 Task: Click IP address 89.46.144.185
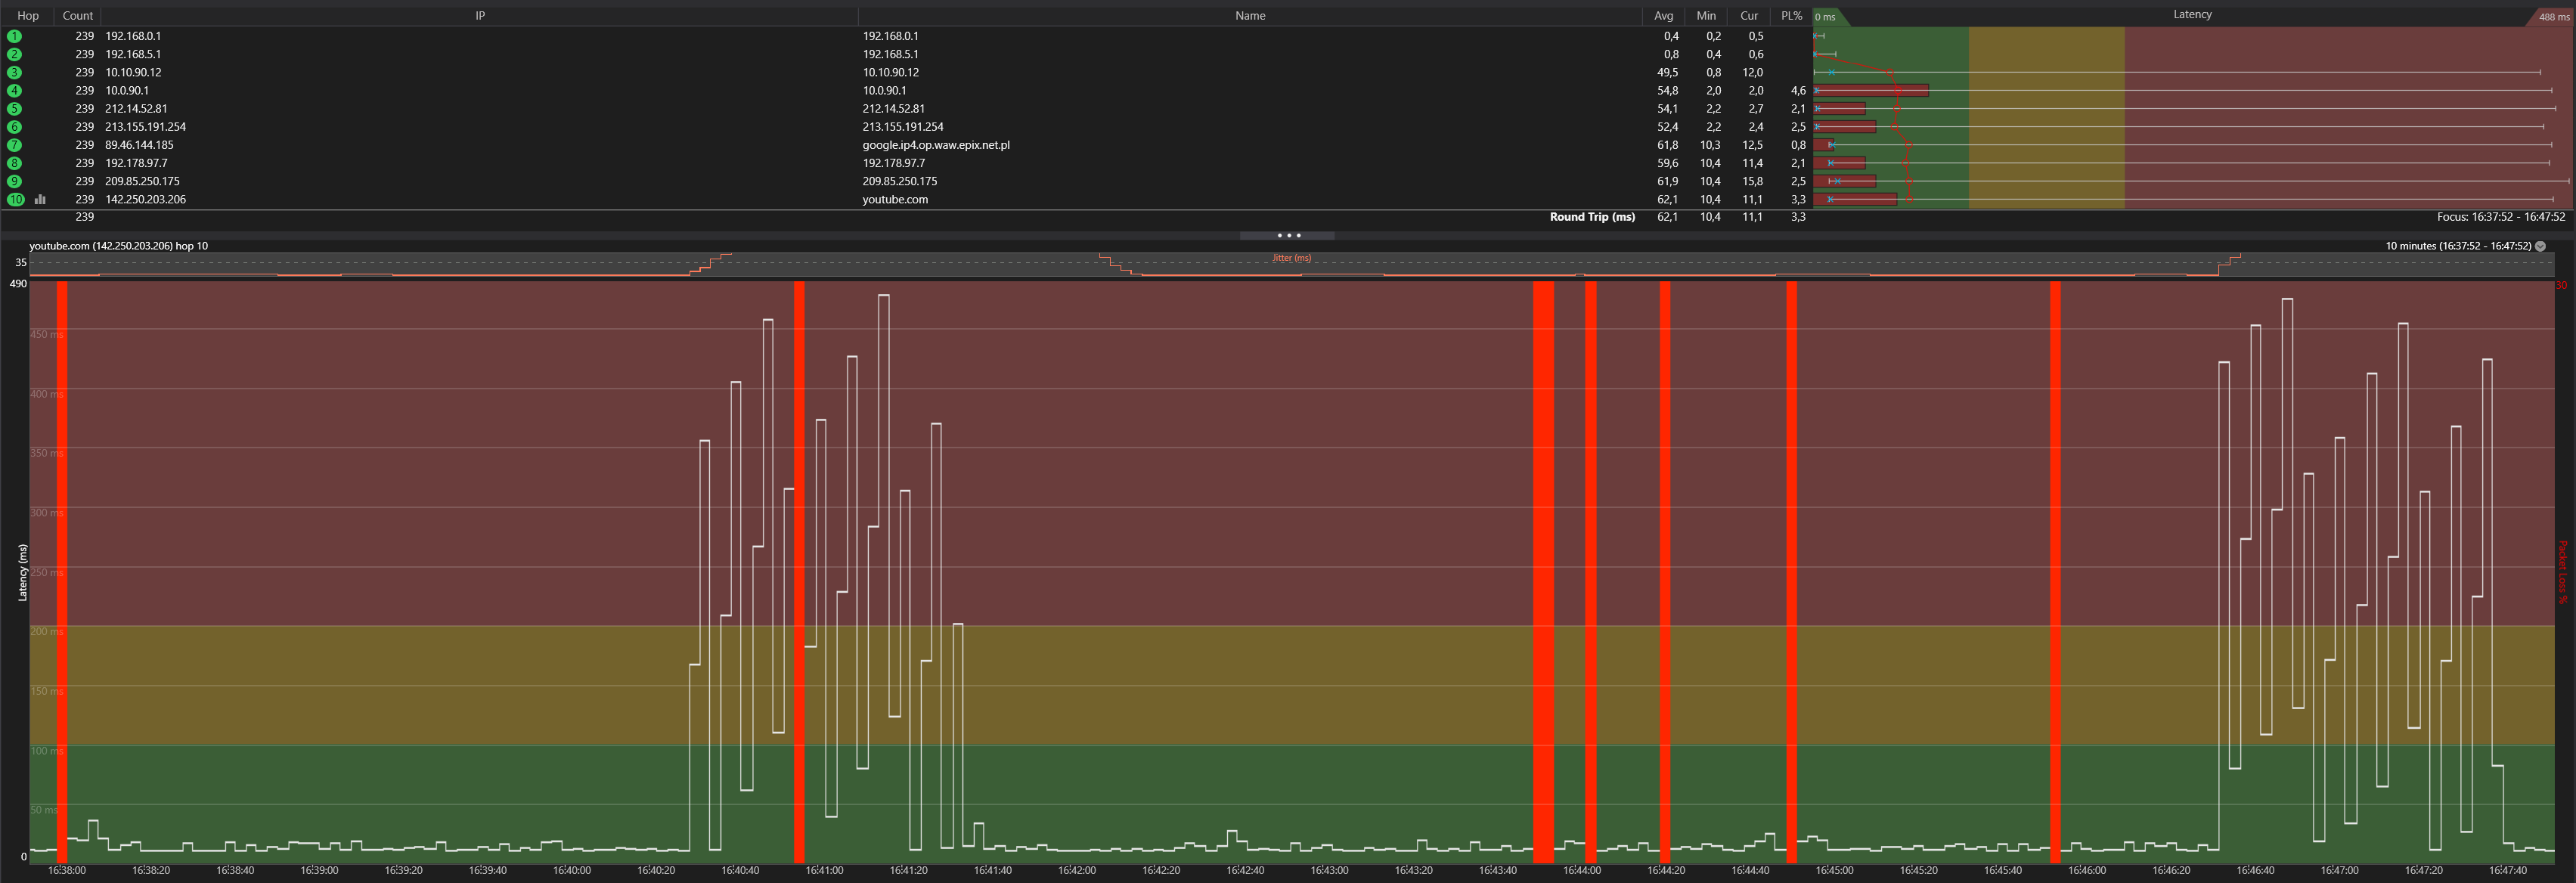pyautogui.click(x=139, y=145)
